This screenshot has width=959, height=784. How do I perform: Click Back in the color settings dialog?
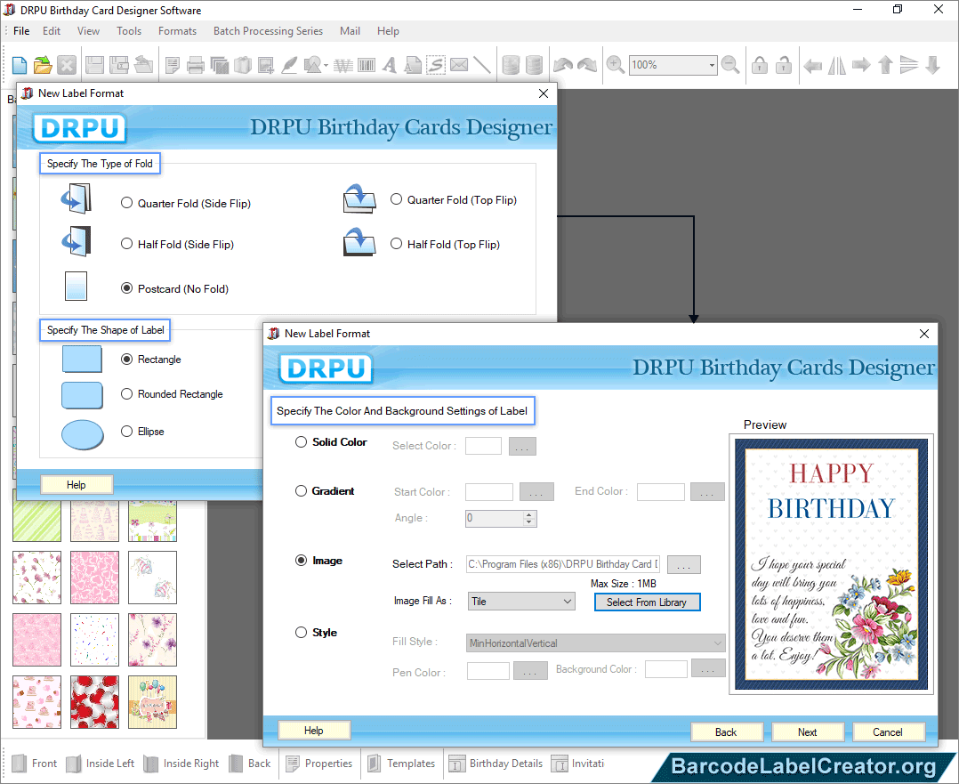726,732
